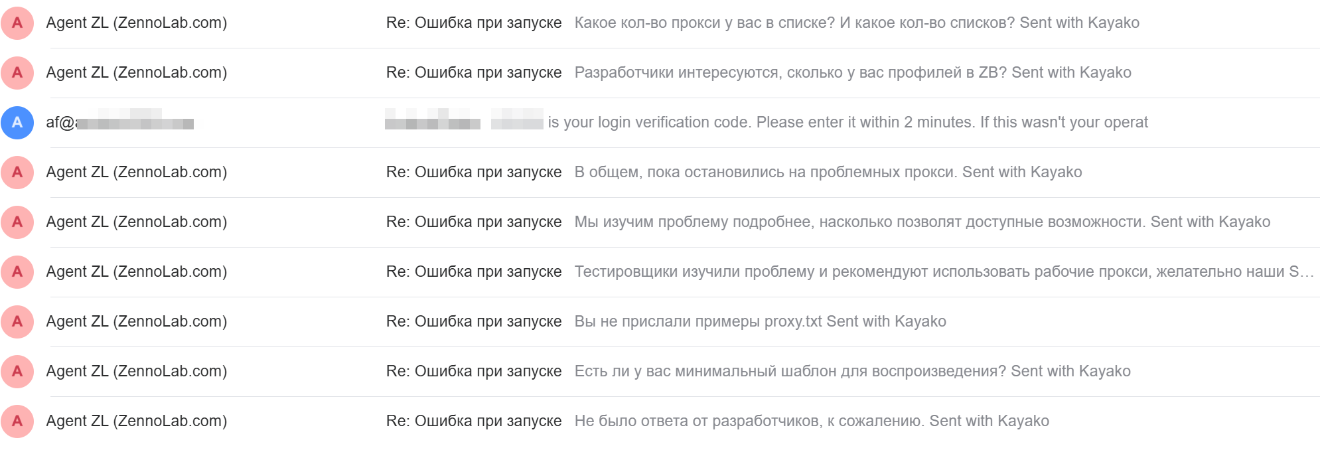Click the blue avatar of the af@ sender

pos(17,123)
